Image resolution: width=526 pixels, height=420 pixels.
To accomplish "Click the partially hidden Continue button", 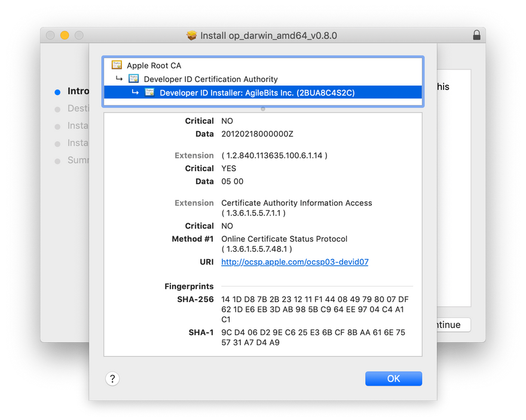I will tap(454, 325).
